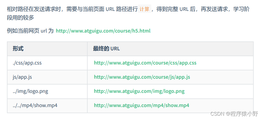Viewport: 262px width, 119px height.
Task: Select the js/app.js relative path cell
Action: point(22,77)
